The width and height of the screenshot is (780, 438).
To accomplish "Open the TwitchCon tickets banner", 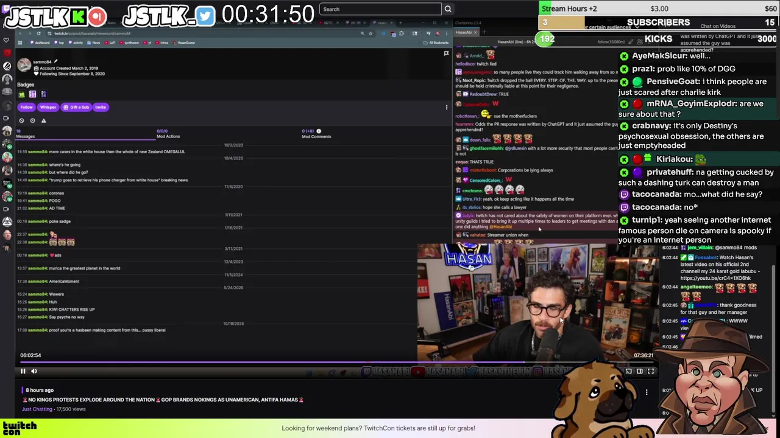I will click(378, 428).
